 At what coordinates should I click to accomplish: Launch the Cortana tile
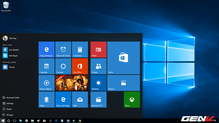[63, 66]
